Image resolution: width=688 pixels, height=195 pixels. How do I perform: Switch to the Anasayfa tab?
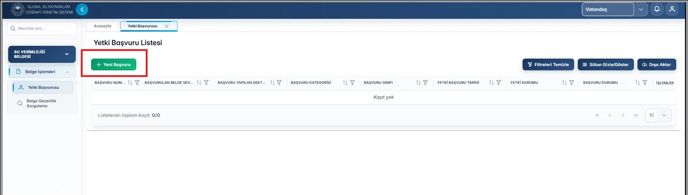(103, 26)
